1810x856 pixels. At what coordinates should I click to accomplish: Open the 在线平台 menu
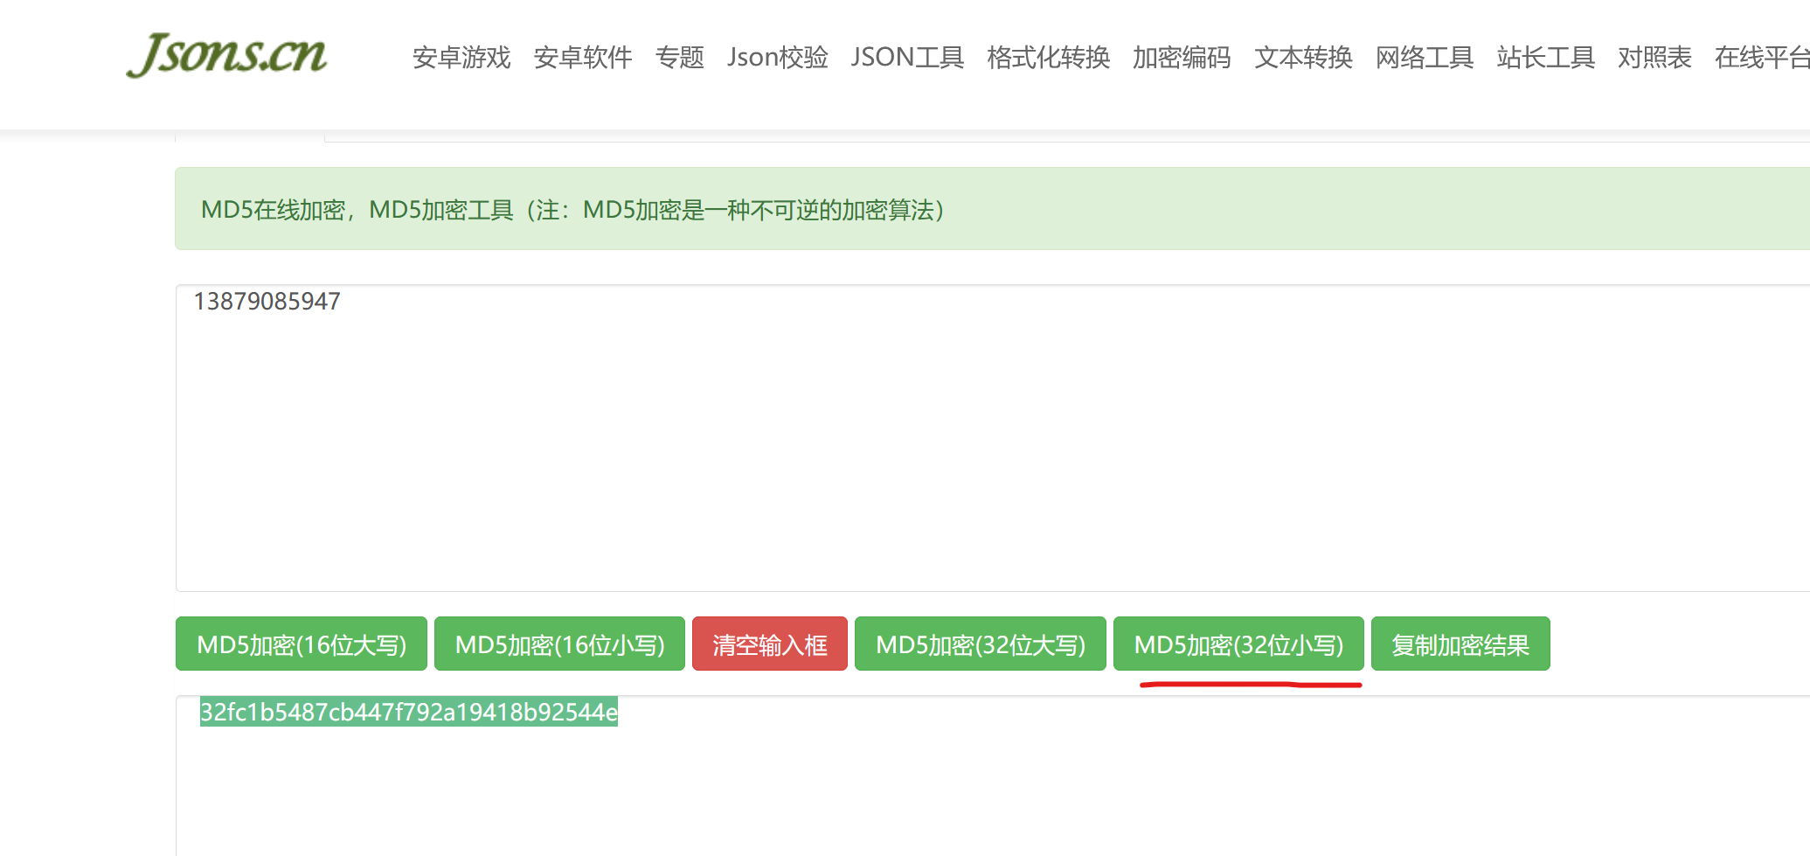pos(1762,58)
